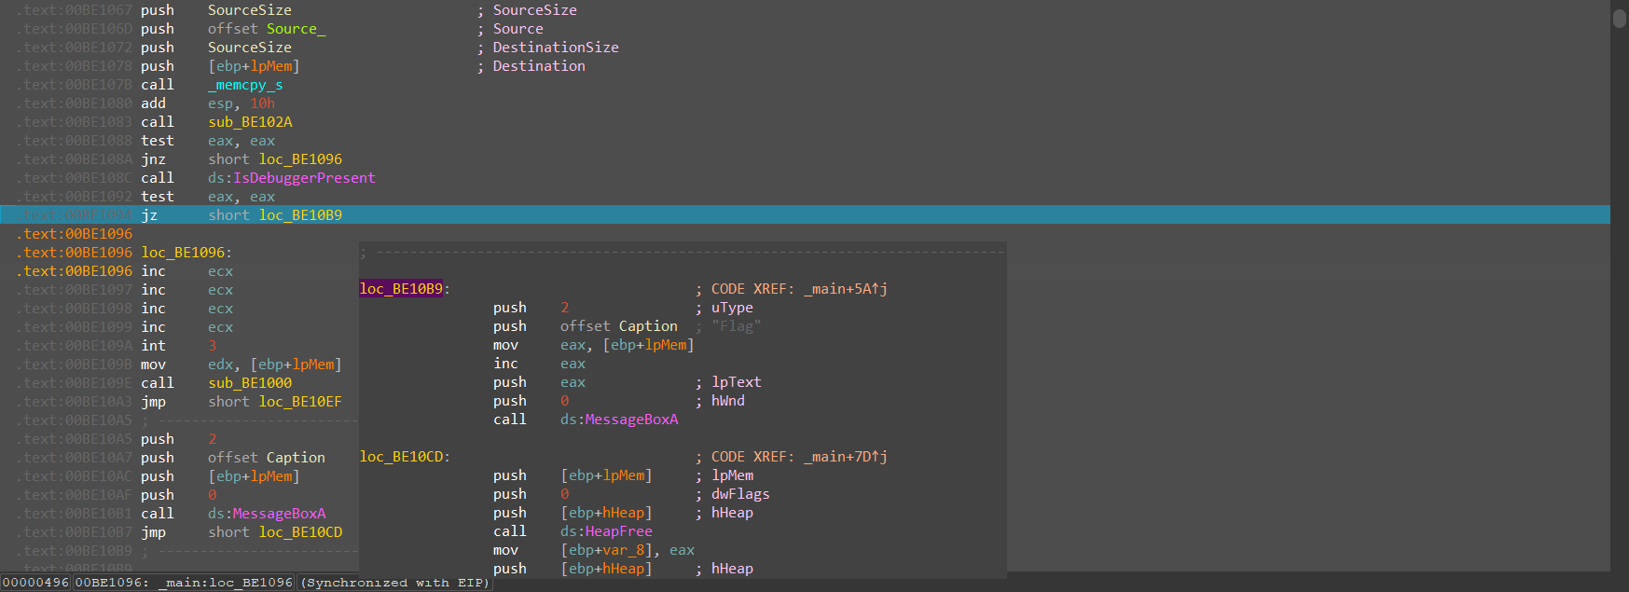Click the int mnemonic before operand 3
Image resolution: width=1629 pixels, height=592 pixels.
point(153,346)
